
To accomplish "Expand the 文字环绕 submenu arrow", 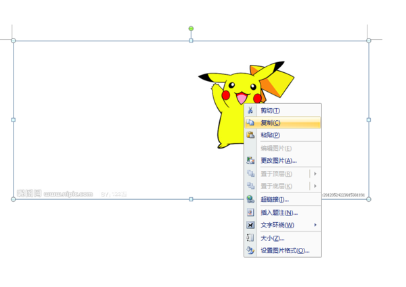I will (x=315, y=225).
